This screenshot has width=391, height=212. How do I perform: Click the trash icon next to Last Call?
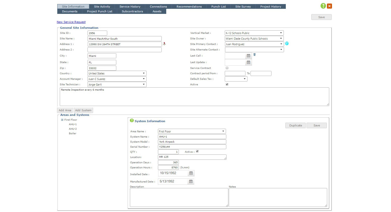click(x=255, y=55)
